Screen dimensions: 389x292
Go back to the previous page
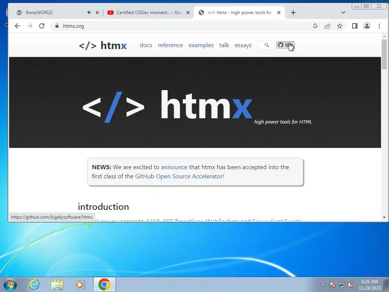pos(17,26)
